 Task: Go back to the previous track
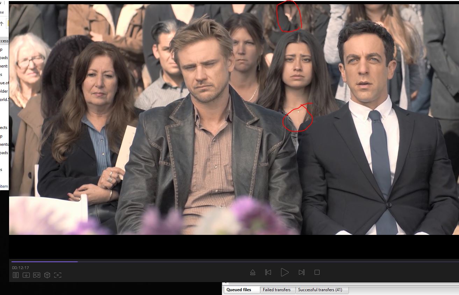coord(268,272)
